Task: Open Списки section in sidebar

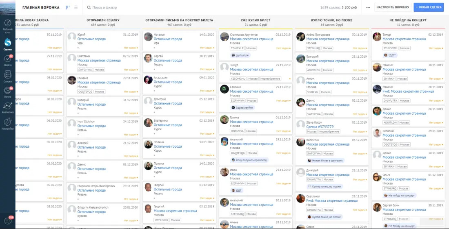Action: click(8, 77)
